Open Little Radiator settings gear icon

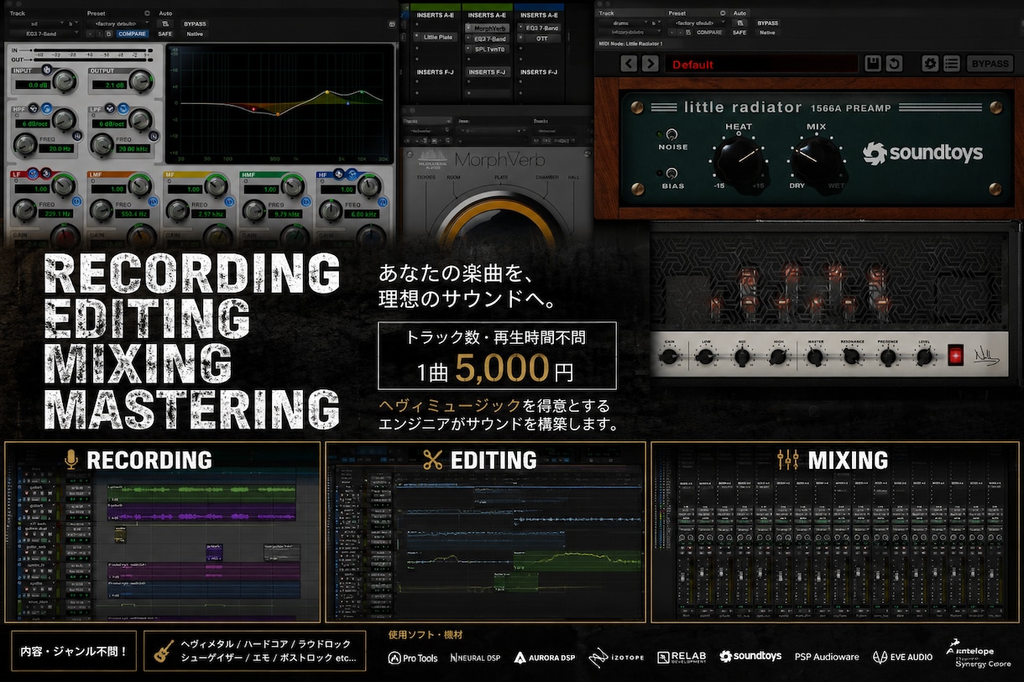930,64
